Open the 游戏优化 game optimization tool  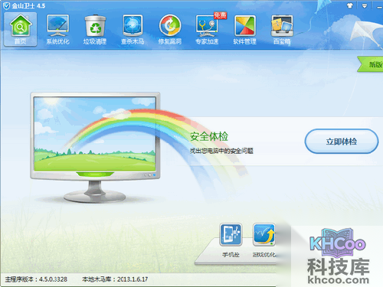click(x=264, y=240)
